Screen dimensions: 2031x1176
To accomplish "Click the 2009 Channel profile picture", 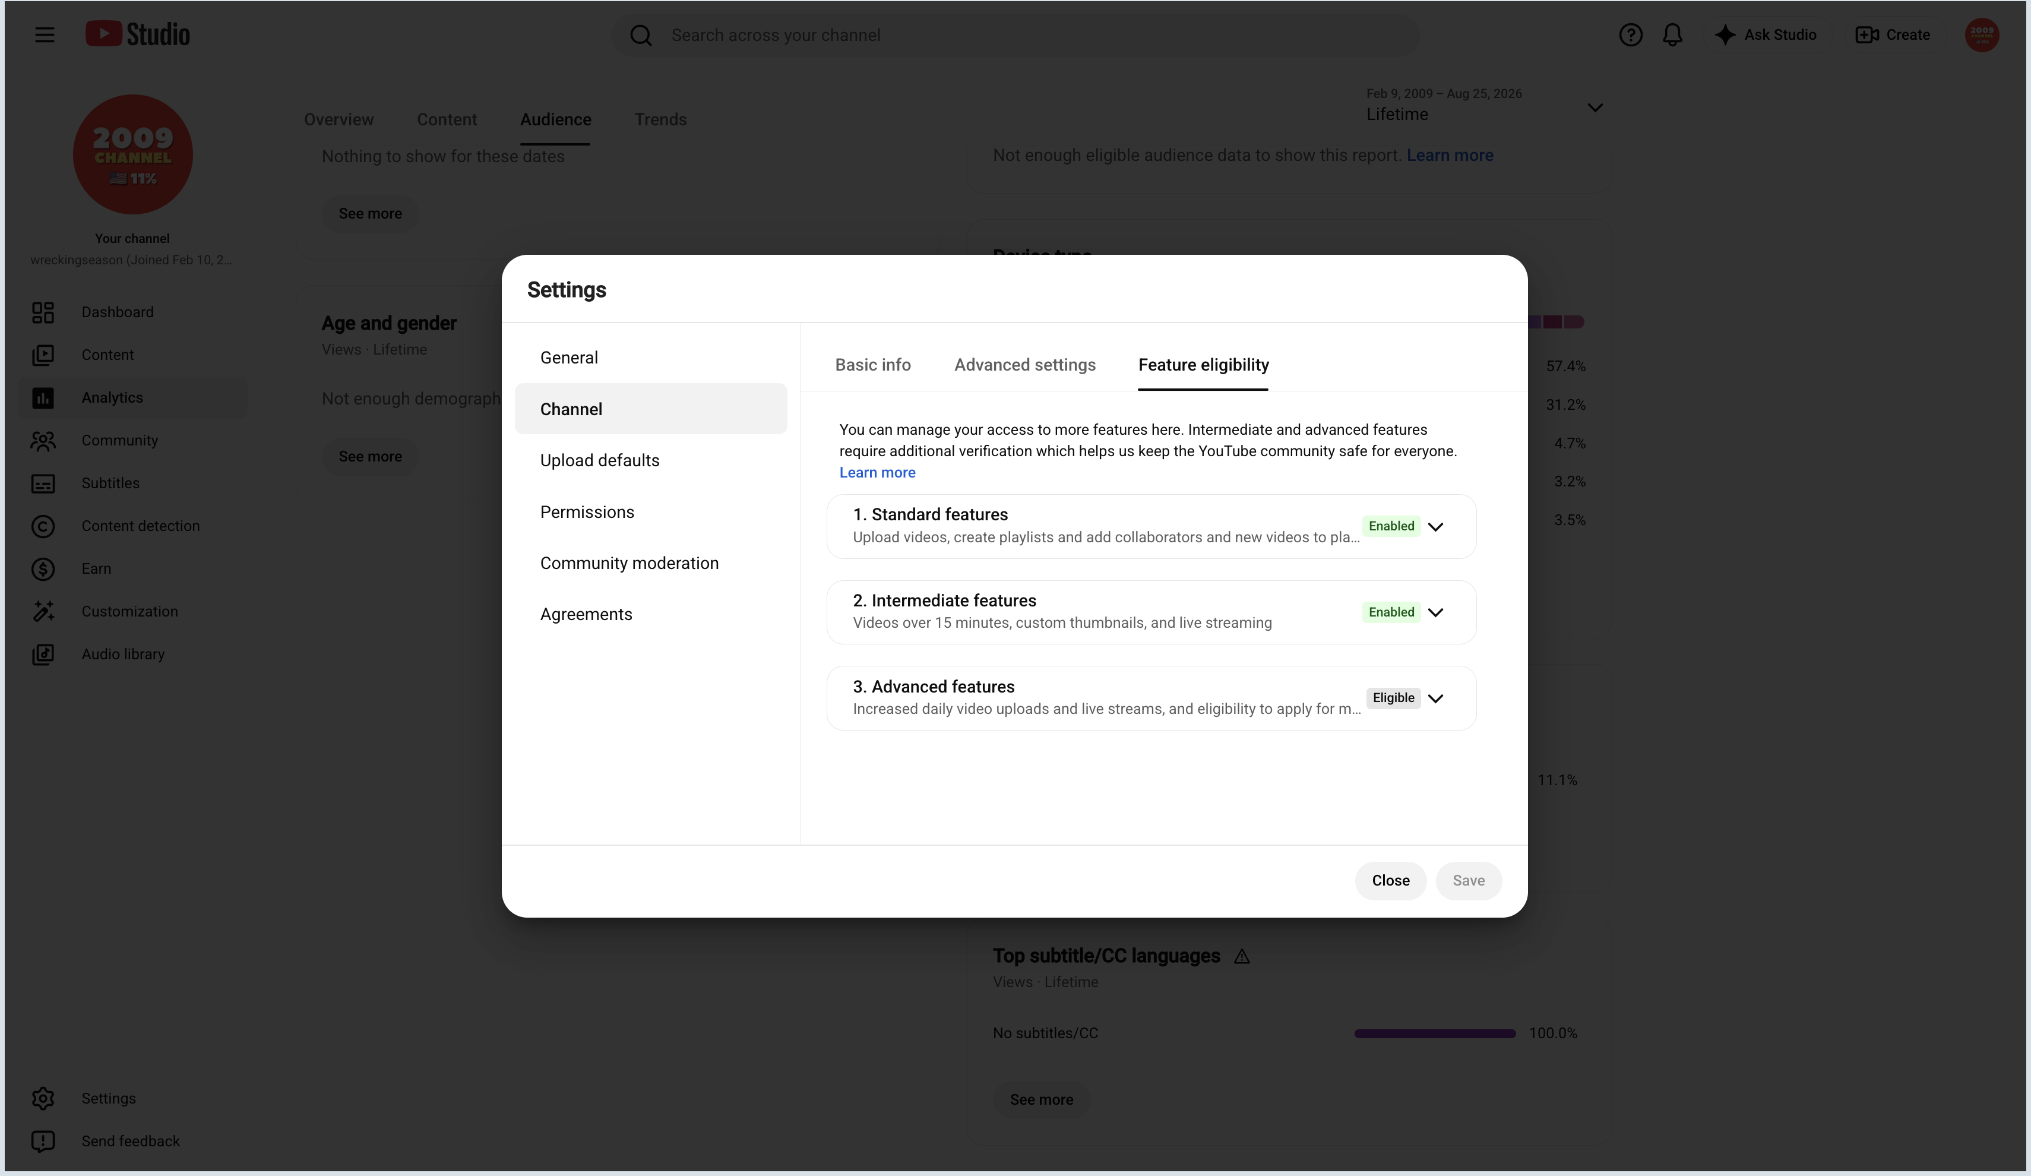I will click(x=133, y=154).
